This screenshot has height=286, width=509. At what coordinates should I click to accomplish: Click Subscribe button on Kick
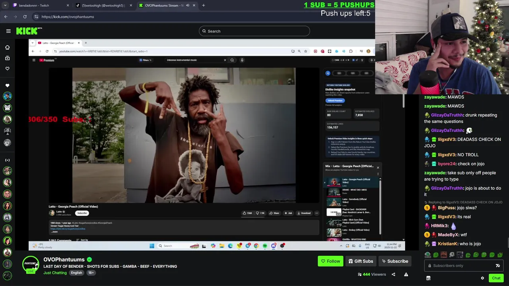coord(394,261)
